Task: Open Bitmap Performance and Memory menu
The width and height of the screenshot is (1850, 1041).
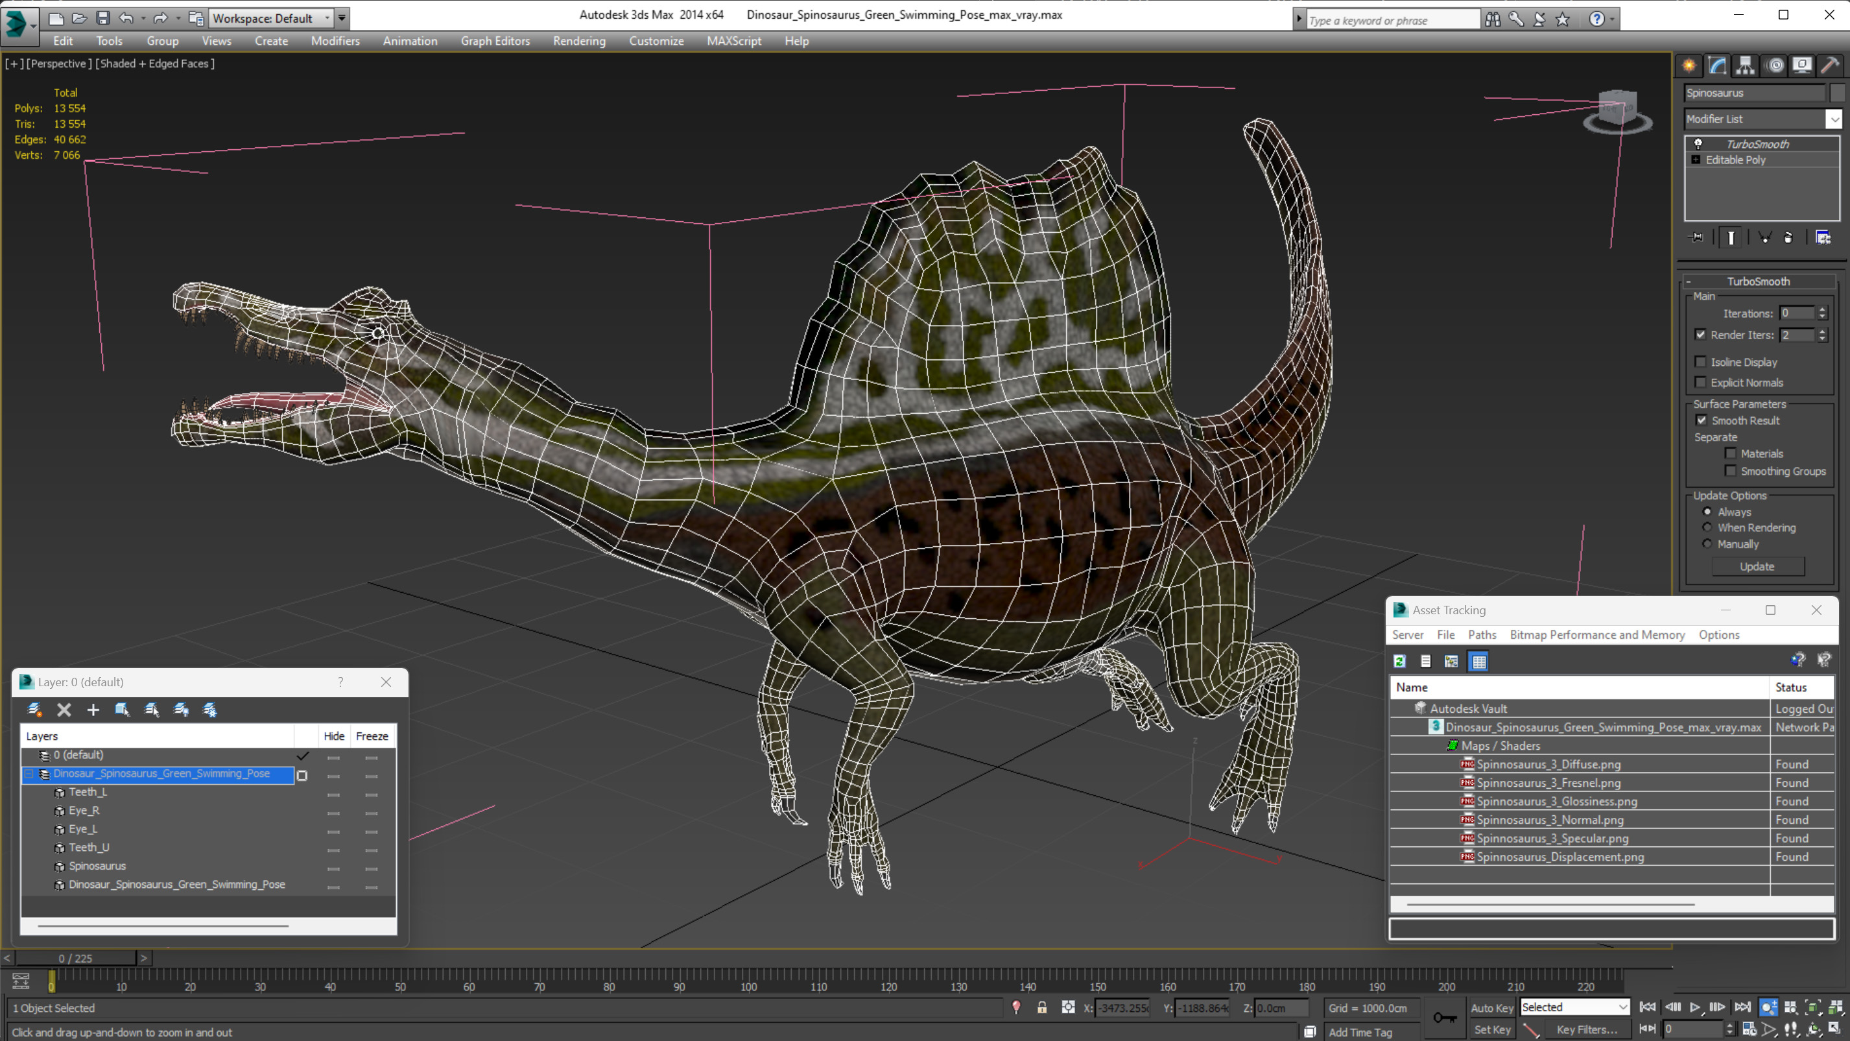Action: click(x=1596, y=634)
